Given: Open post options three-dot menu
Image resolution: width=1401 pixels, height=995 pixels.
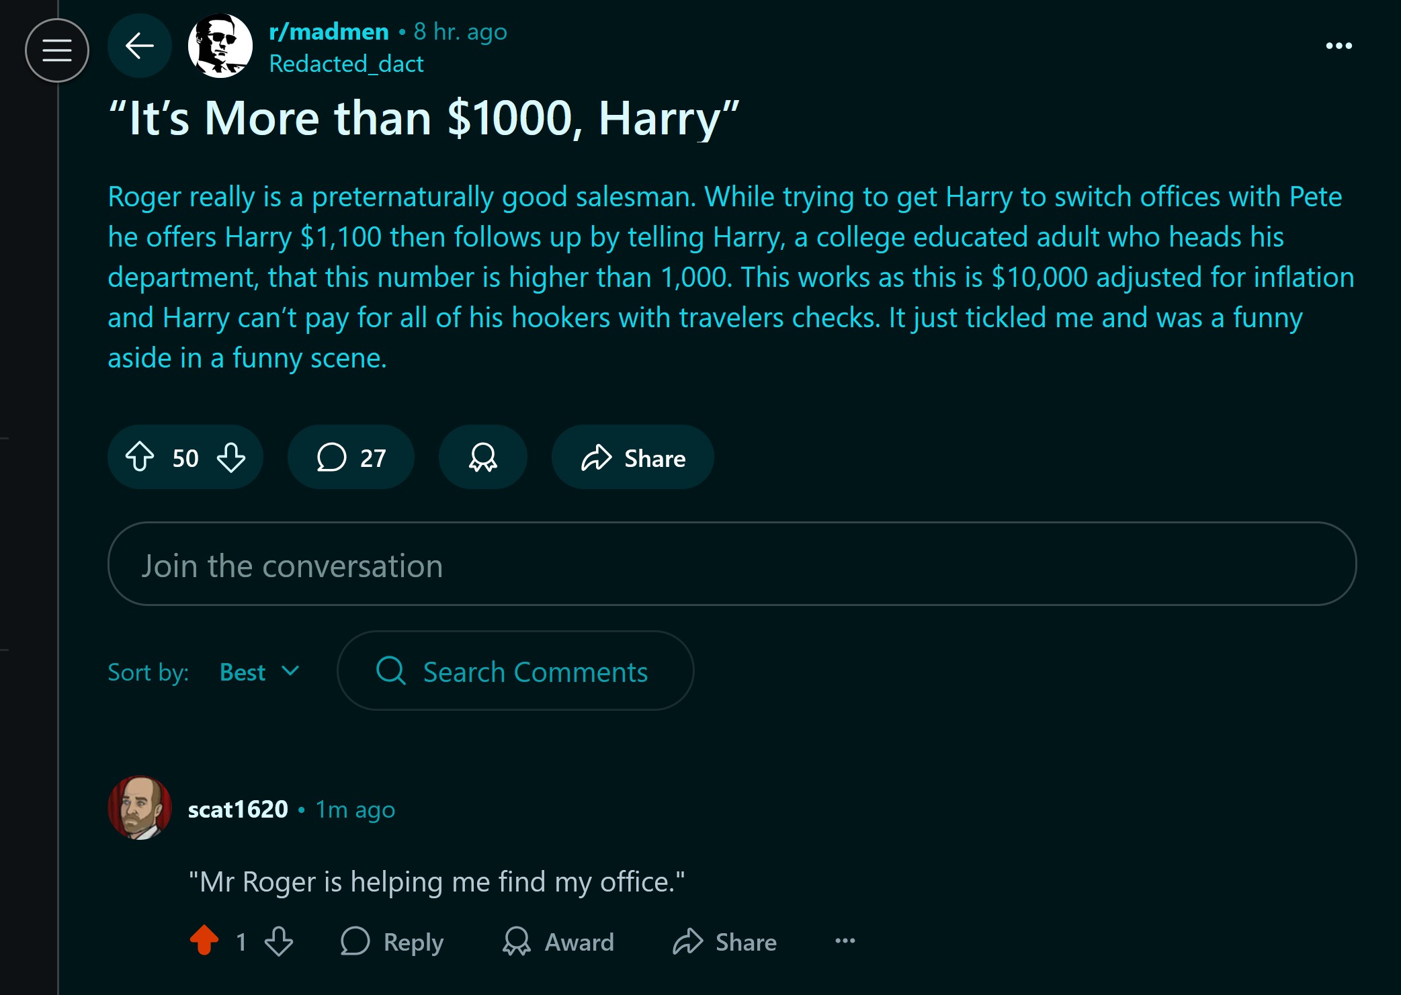Looking at the screenshot, I should pos(1339,46).
